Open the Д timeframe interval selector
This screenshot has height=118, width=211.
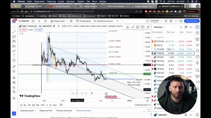tap(39, 21)
